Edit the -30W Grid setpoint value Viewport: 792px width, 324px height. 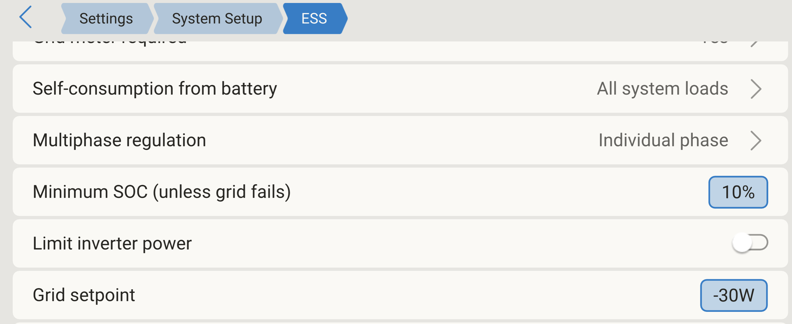[734, 295]
